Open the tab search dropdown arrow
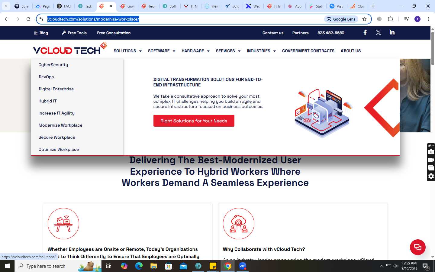The height and width of the screenshot is (272, 435). pyautogui.click(x=6, y=6)
